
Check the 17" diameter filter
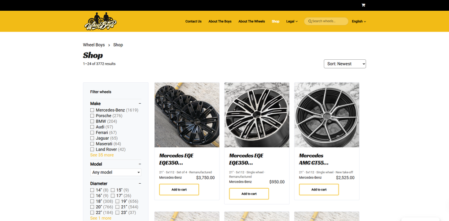pos(113,196)
